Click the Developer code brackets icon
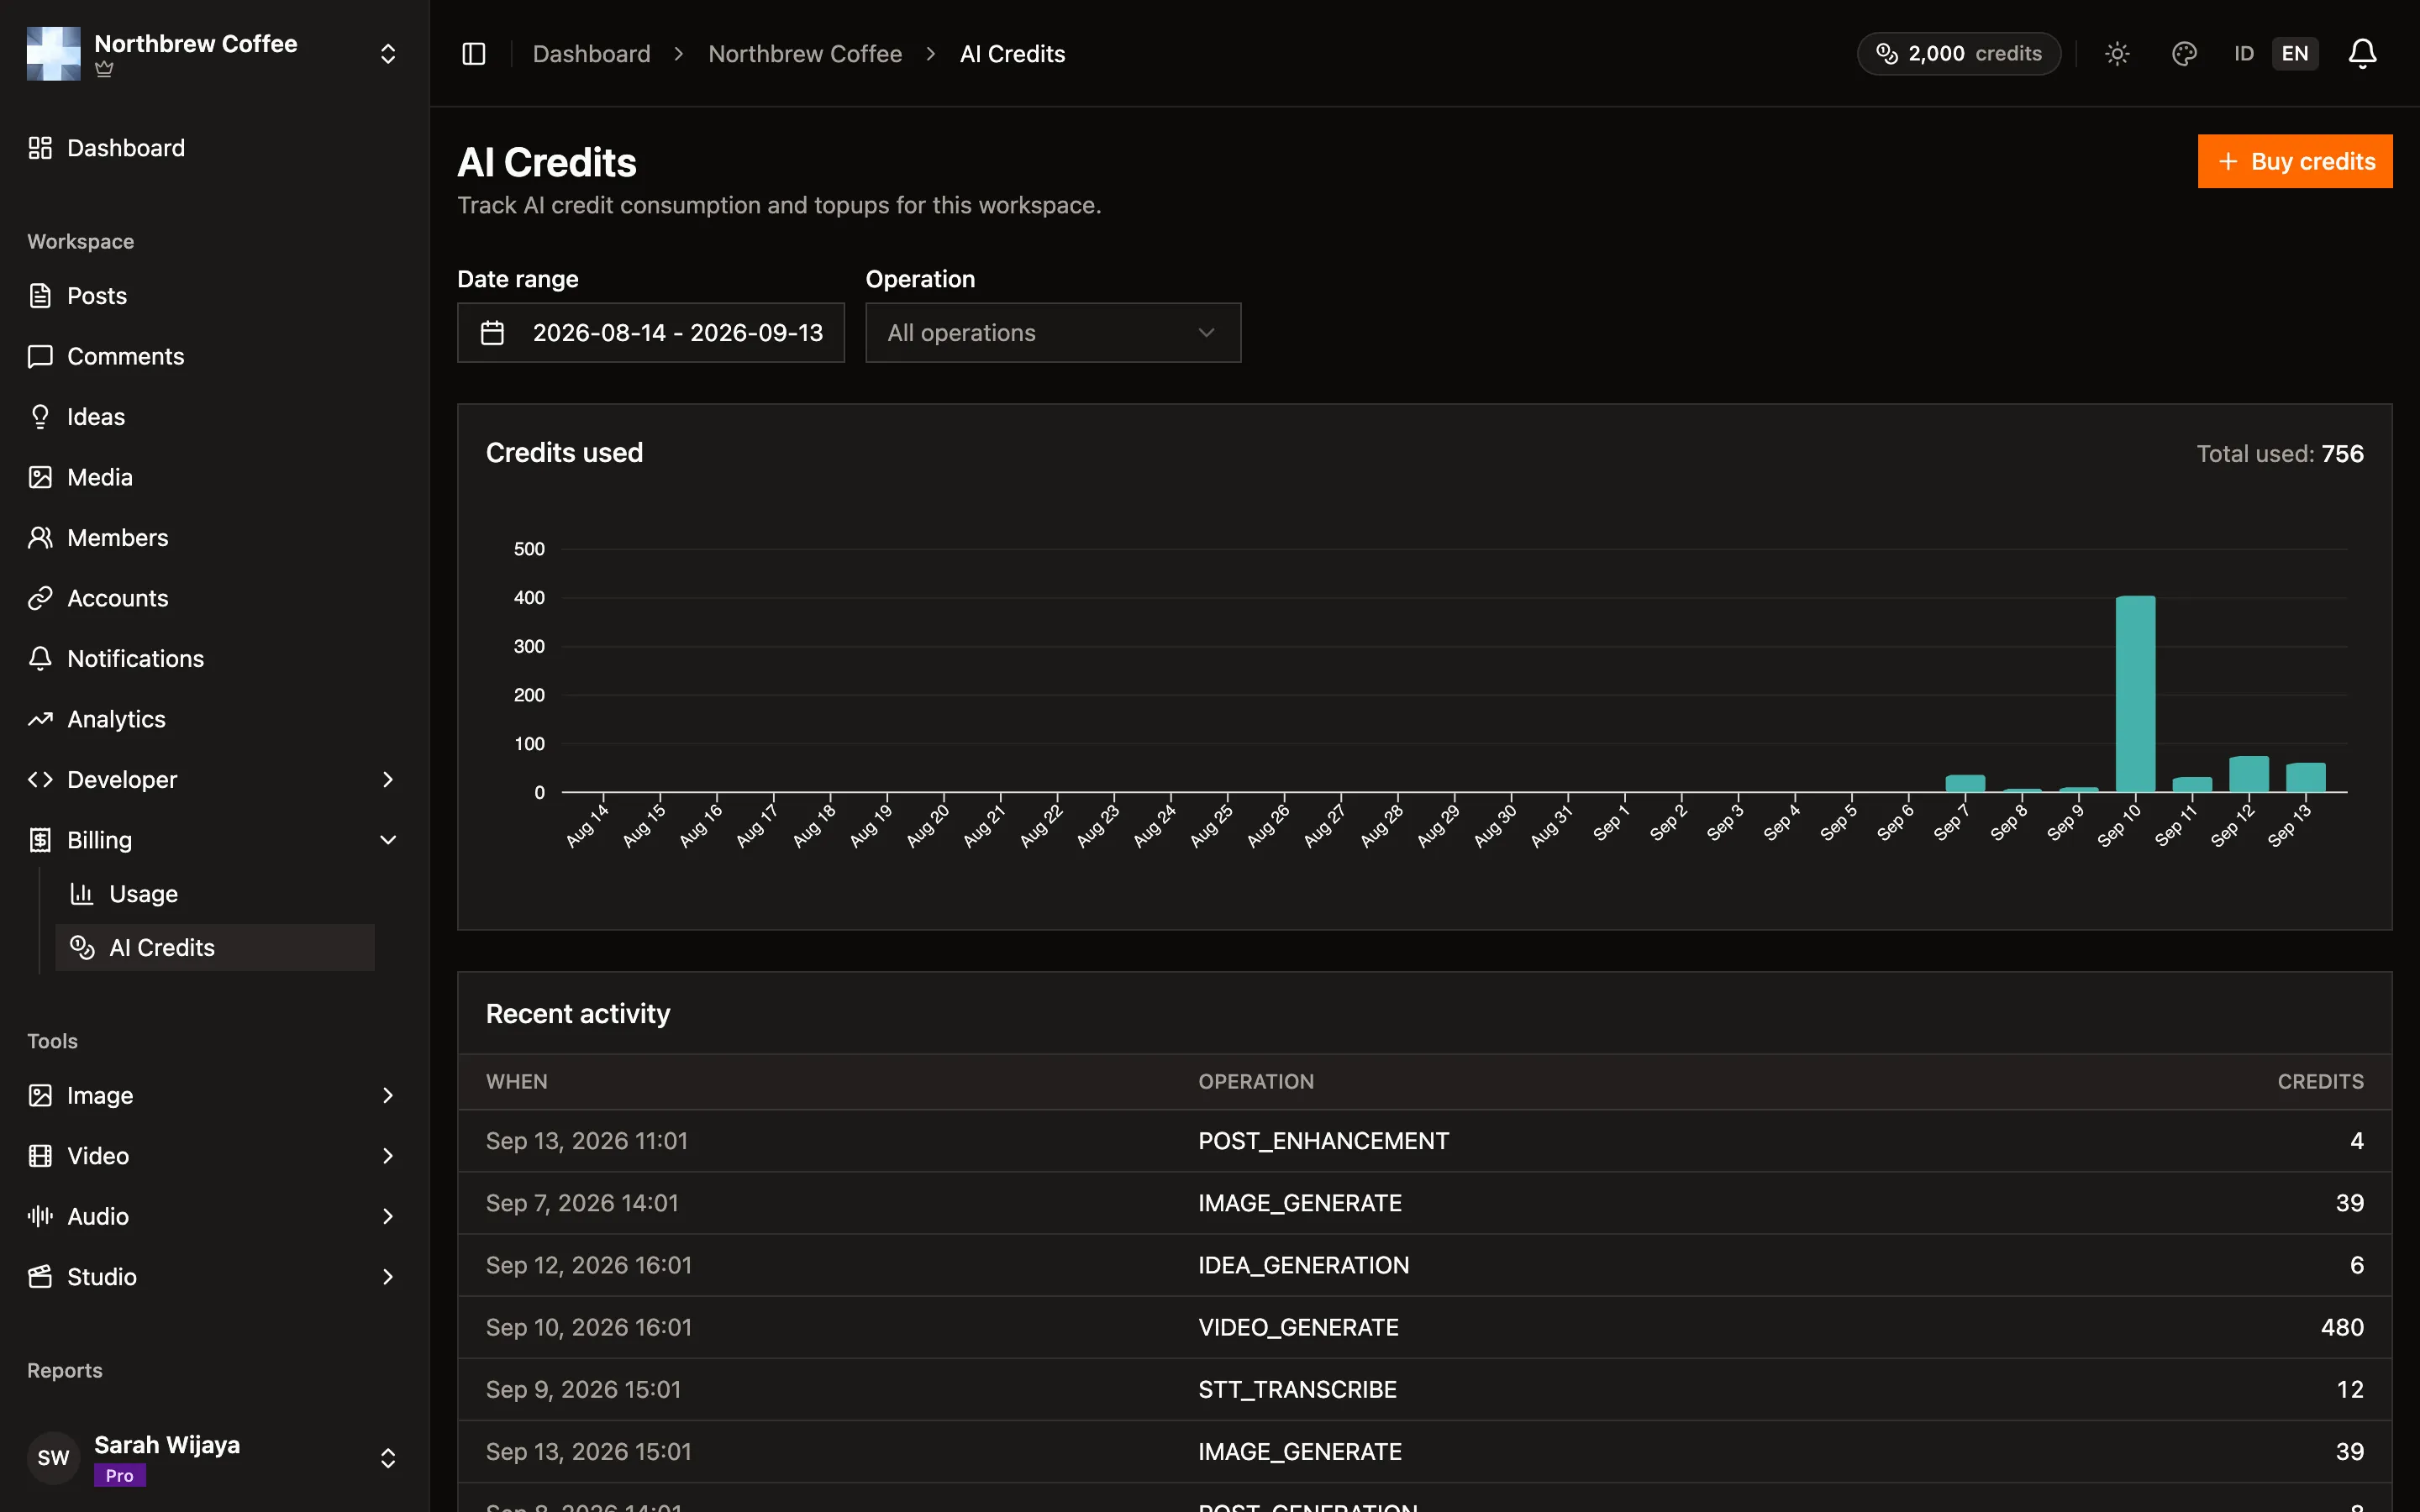The height and width of the screenshot is (1512, 2420). point(40,780)
